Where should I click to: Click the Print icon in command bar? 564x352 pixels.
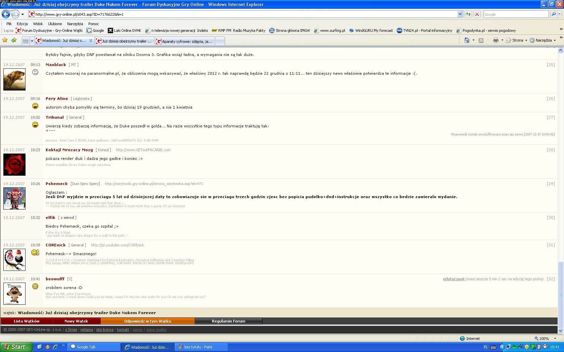pos(496,40)
